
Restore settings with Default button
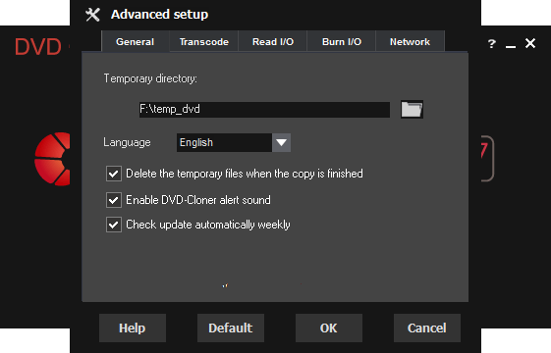pos(231,328)
